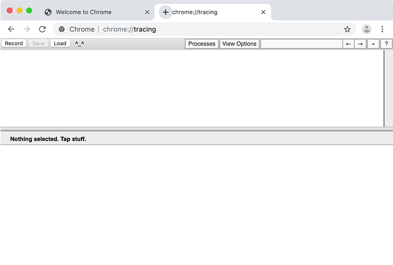Open the Chrome profile avatar menu
Screen dimensions: 393x265
pyautogui.click(x=366, y=29)
